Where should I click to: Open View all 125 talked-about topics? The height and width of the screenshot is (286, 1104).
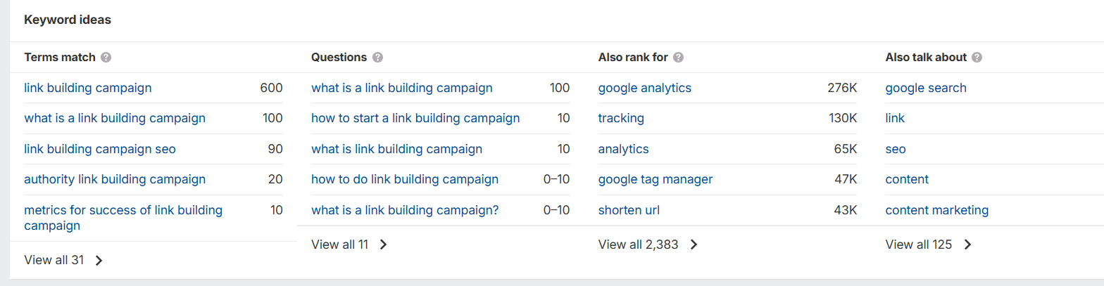[x=928, y=245]
